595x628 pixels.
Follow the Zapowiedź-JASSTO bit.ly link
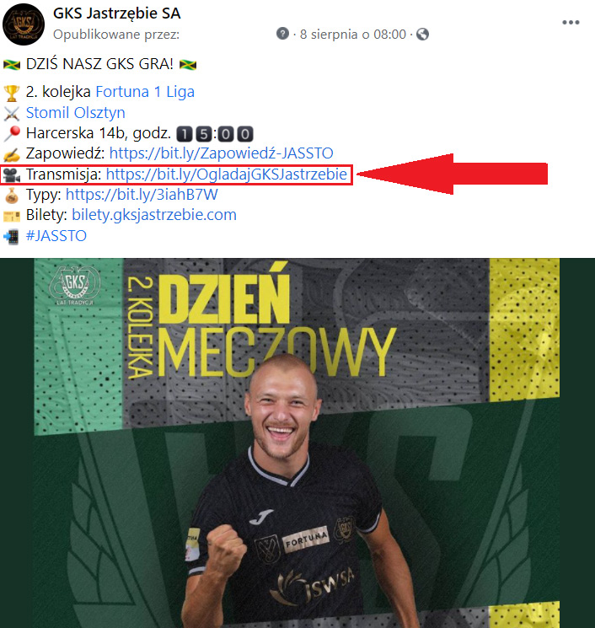(221, 153)
